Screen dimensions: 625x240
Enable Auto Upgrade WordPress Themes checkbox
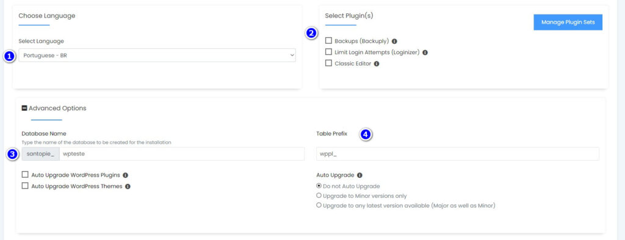point(25,186)
